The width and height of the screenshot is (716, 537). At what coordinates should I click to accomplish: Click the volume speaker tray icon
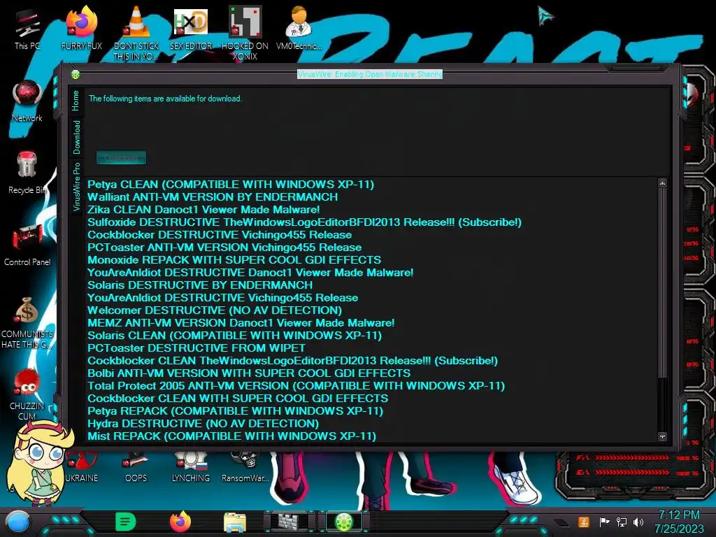(x=638, y=522)
